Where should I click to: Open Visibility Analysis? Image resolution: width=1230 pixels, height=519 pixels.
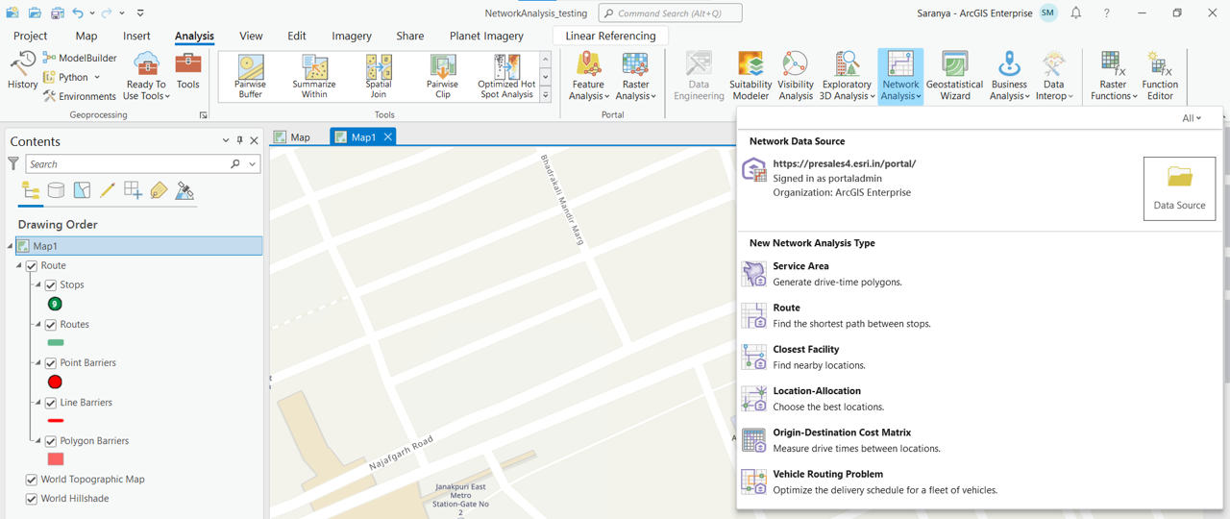pyautogui.click(x=796, y=76)
